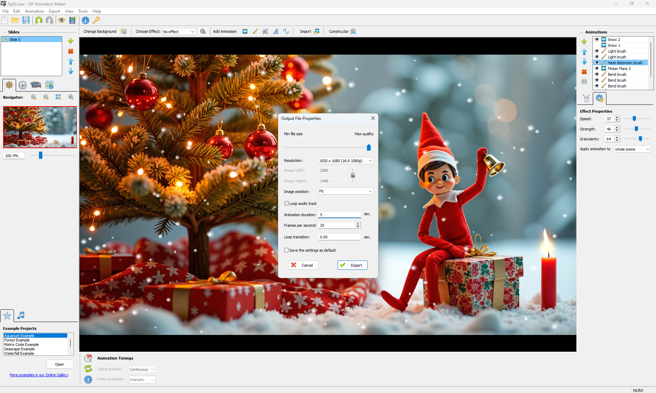Enable Loop audio track checkbox
This screenshot has width=656, height=393.
click(x=287, y=203)
